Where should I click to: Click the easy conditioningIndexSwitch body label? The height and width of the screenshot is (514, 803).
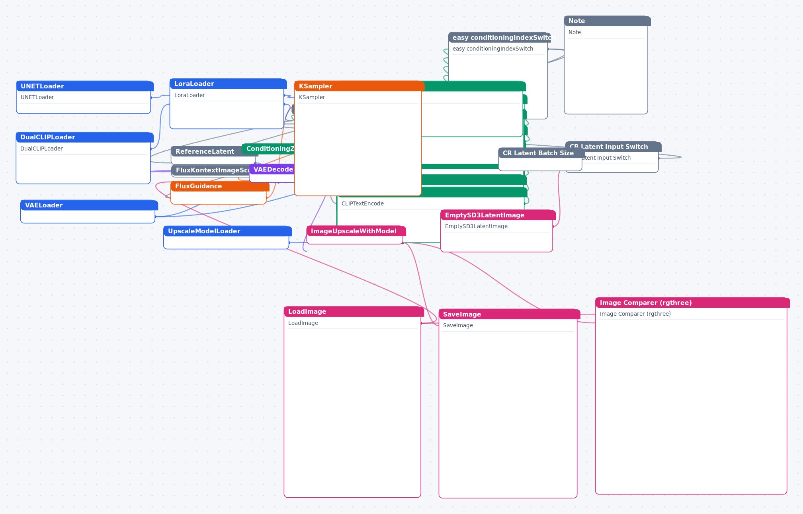pyautogui.click(x=493, y=49)
